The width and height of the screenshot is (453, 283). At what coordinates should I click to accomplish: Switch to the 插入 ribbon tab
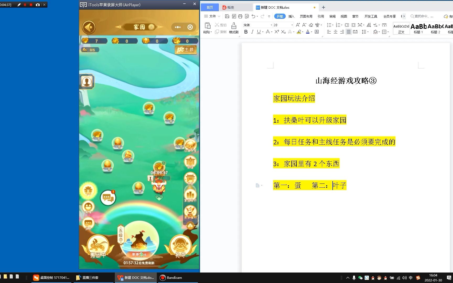click(291, 16)
